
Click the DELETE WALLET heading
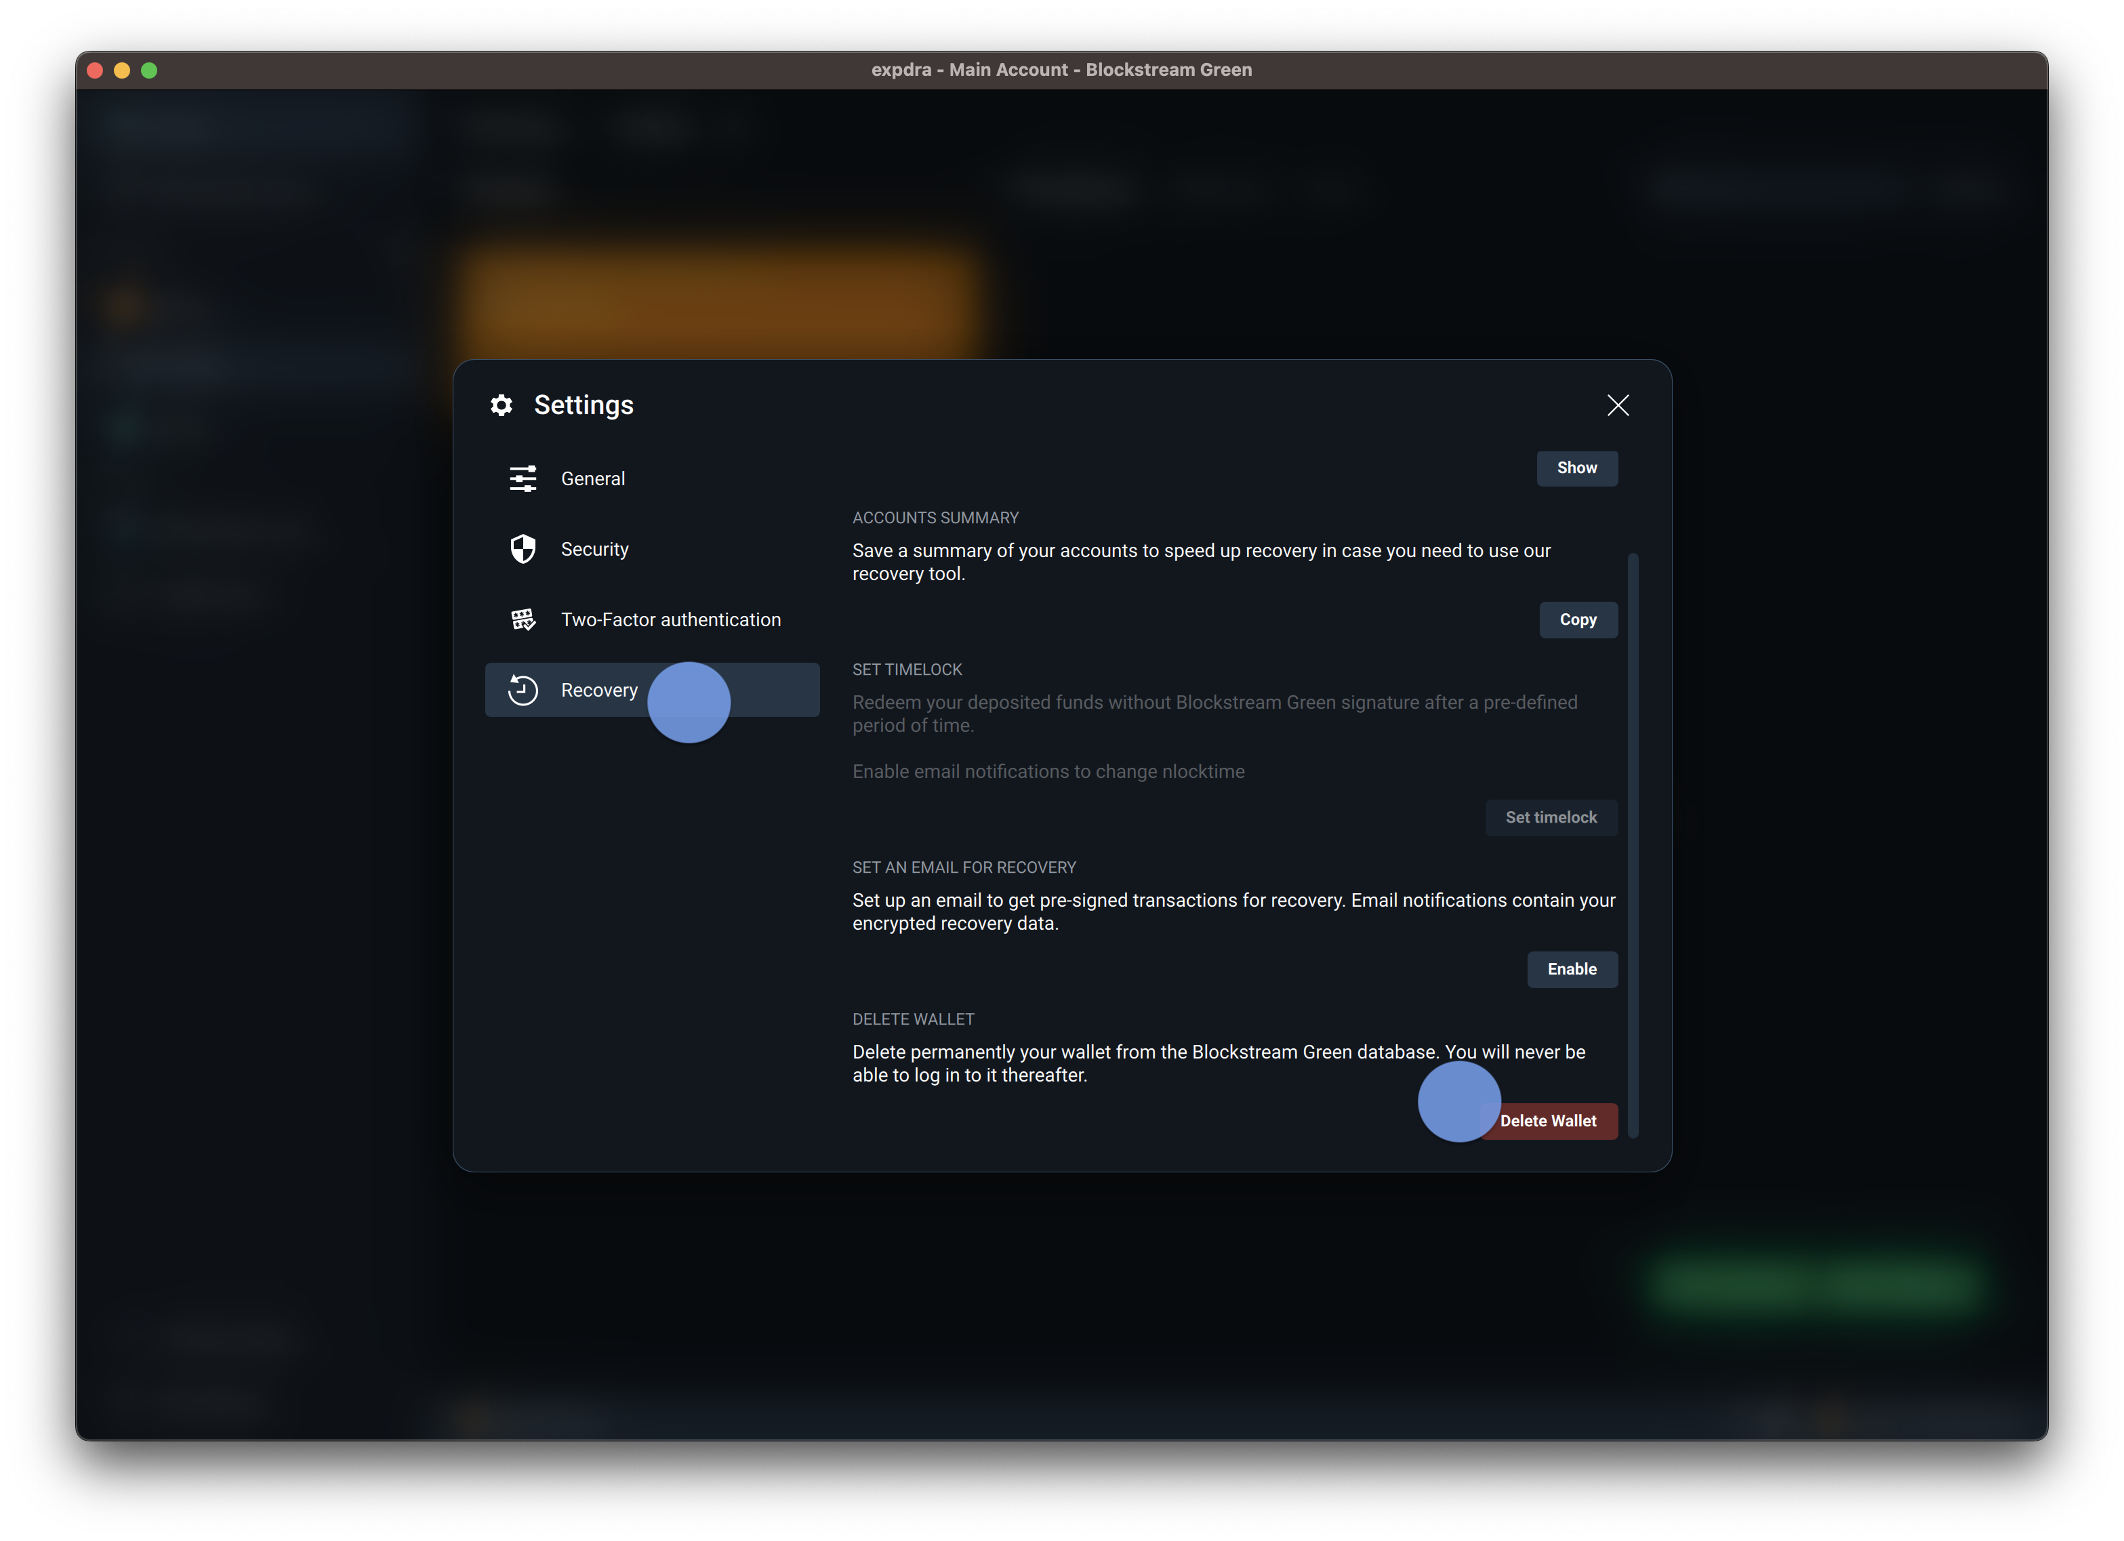click(913, 1019)
